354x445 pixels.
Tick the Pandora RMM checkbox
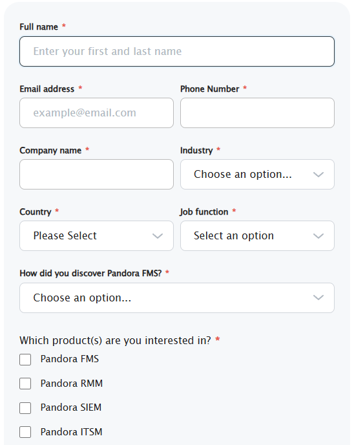tap(25, 384)
